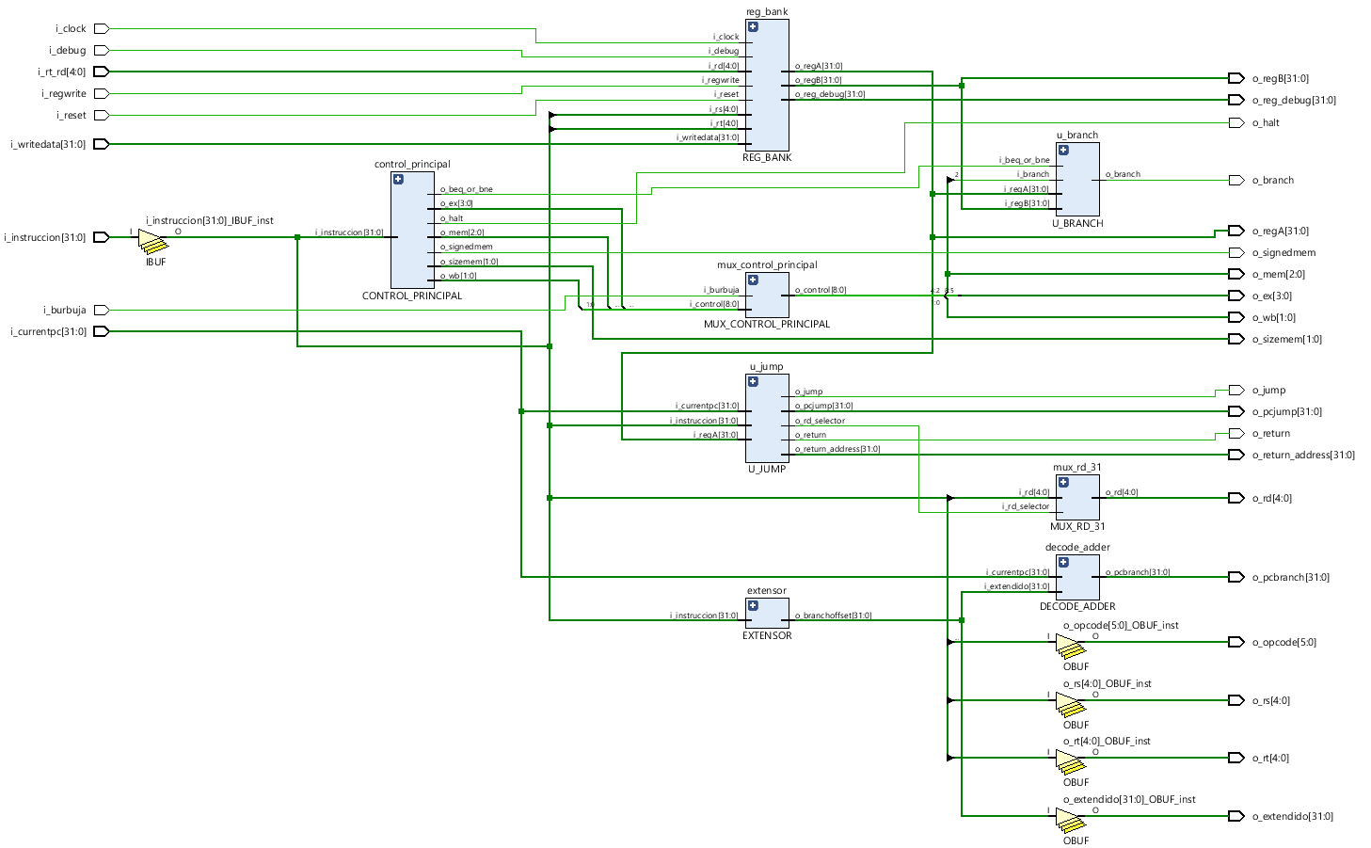The height and width of the screenshot is (848, 1371).
Task: Click the i_currentpc[31:0] input port symbol
Action: [x=102, y=331]
